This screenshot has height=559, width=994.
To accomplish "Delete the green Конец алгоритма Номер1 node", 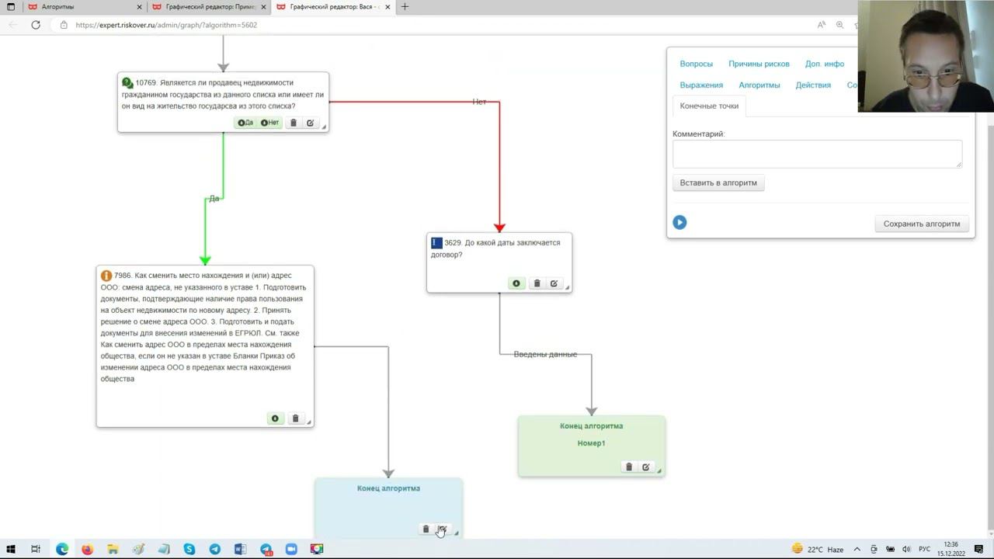I will 629,467.
